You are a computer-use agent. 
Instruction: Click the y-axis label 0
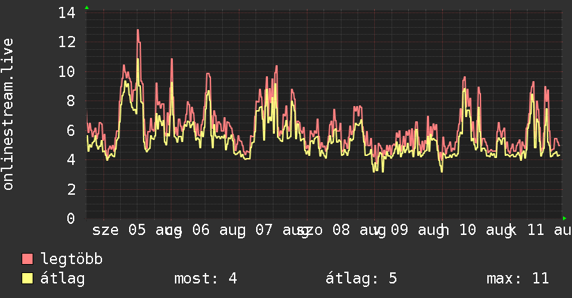pos(71,218)
